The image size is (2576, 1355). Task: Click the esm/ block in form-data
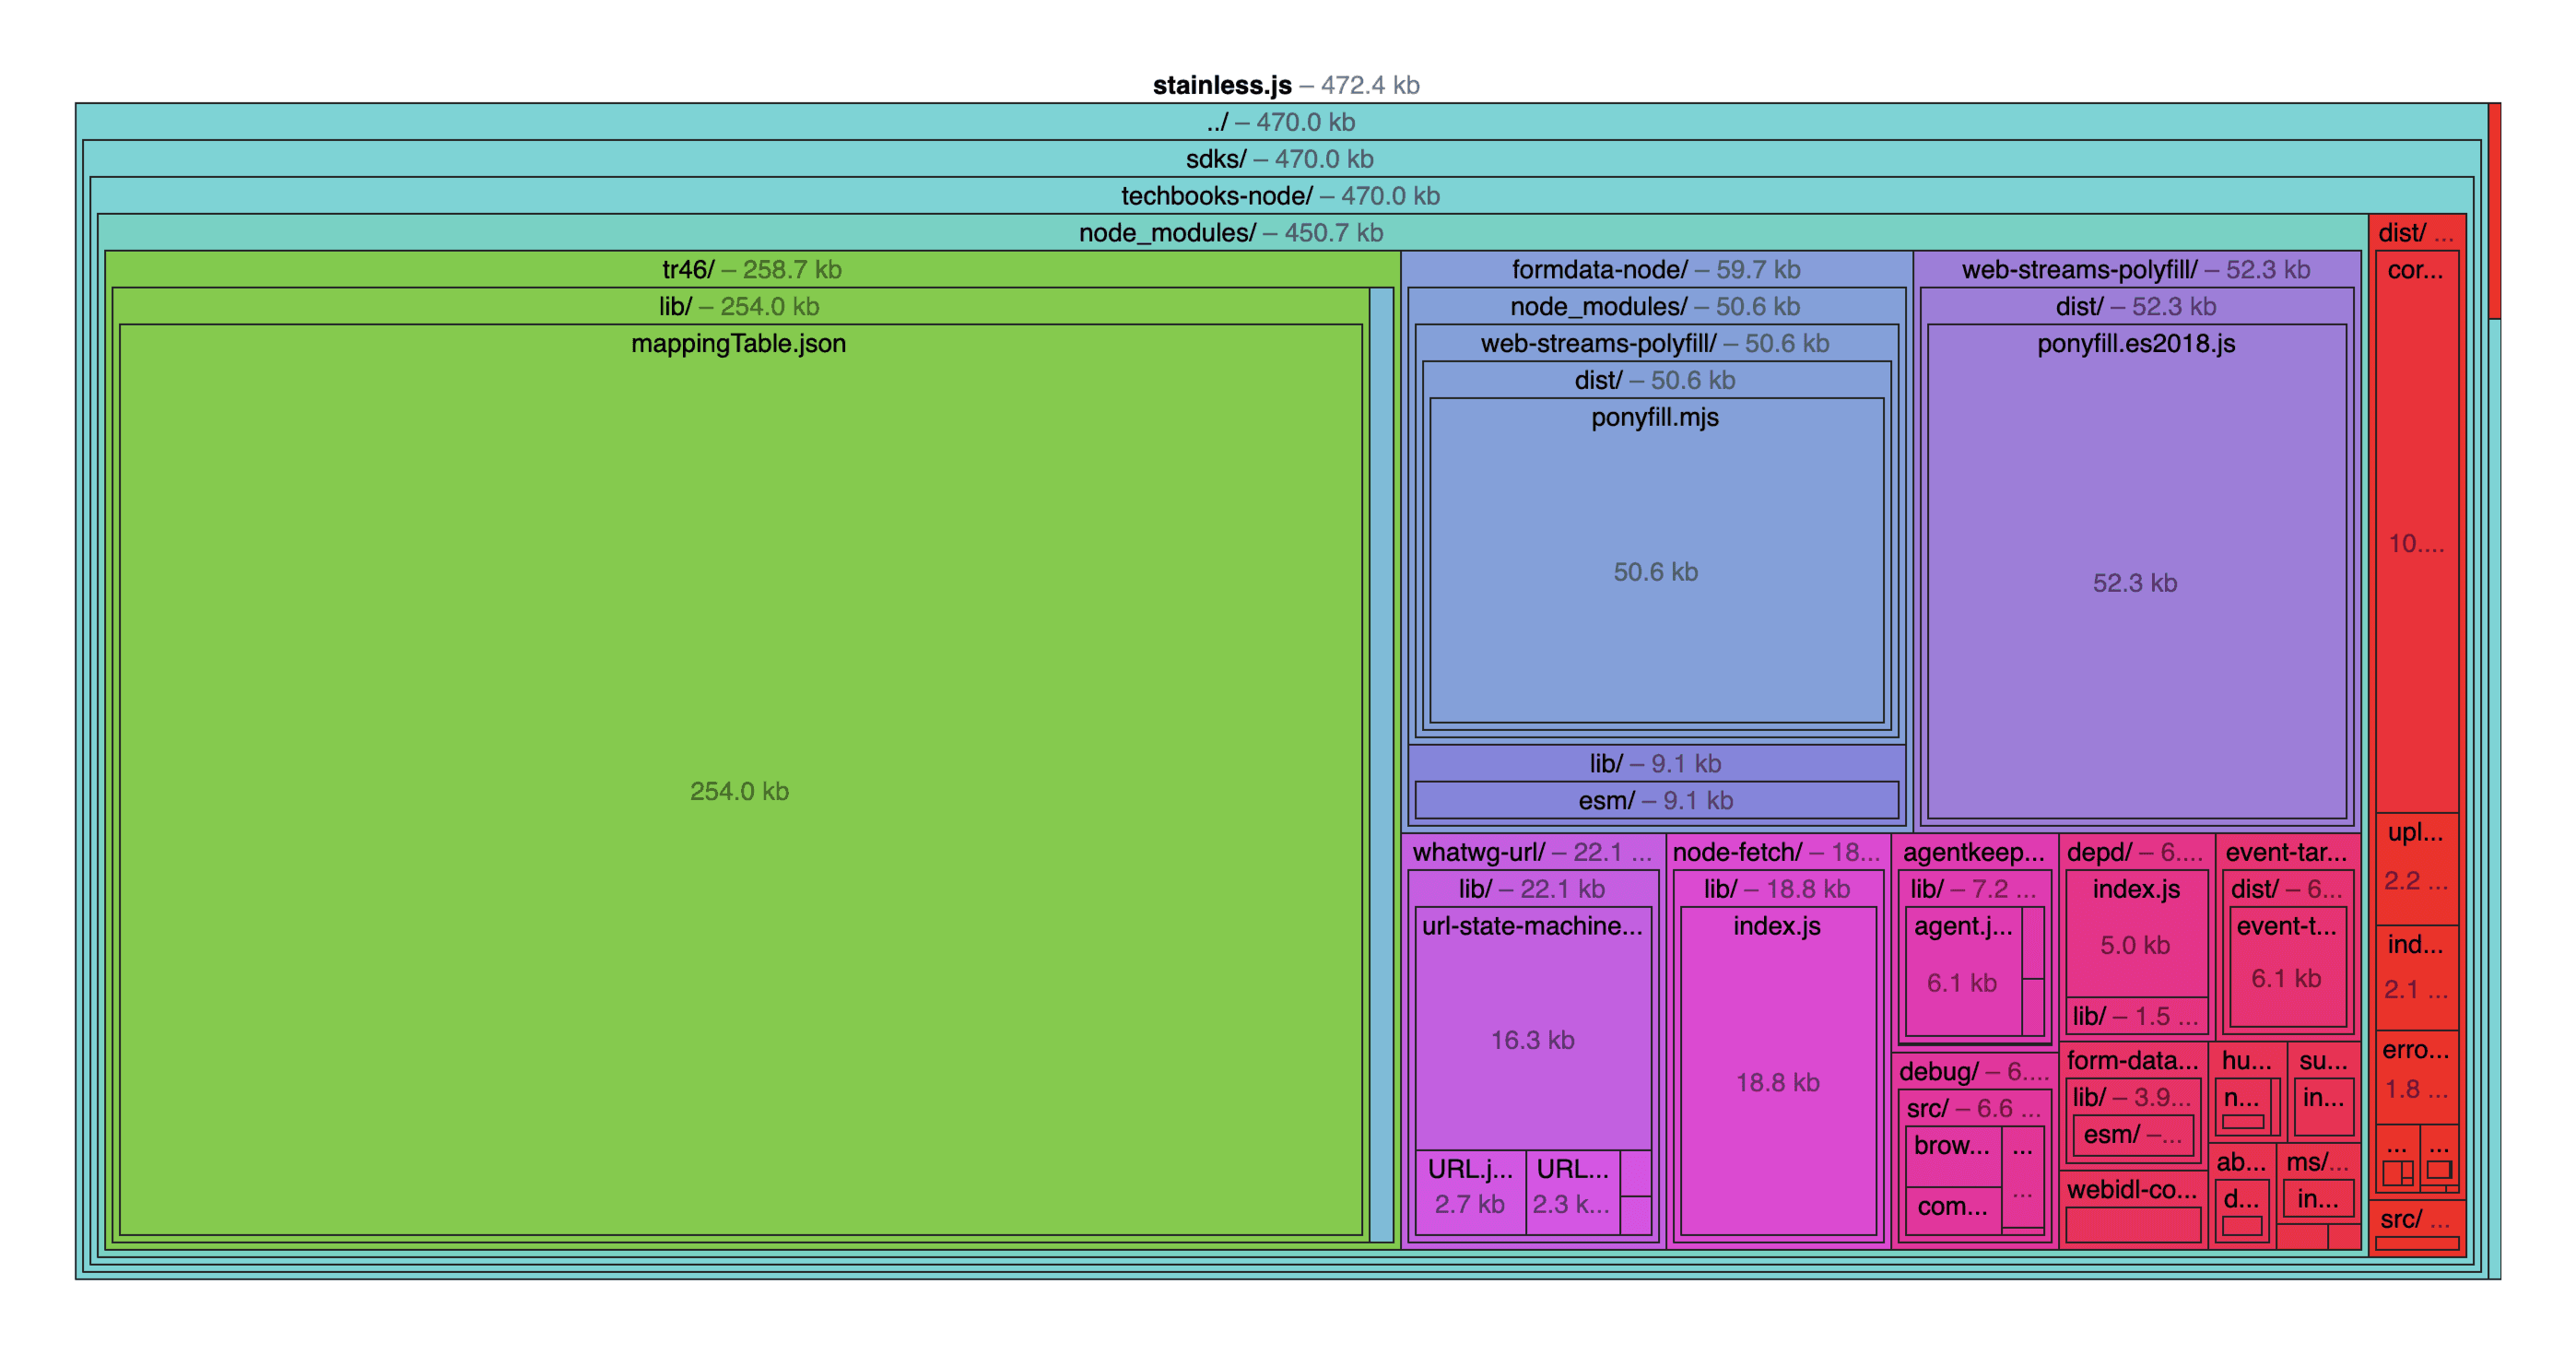tap(2134, 1135)
